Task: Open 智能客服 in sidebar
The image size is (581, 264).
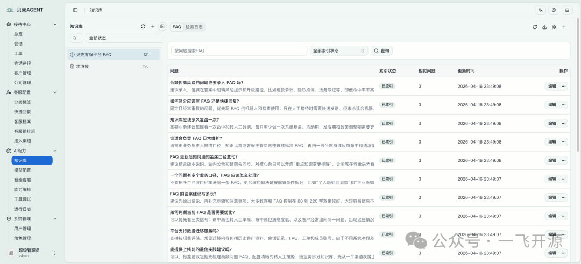Action: [x=22, y=180]
